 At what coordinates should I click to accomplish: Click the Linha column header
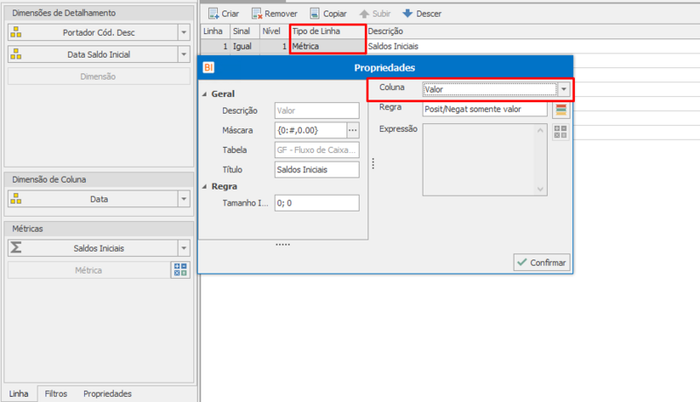215,31
